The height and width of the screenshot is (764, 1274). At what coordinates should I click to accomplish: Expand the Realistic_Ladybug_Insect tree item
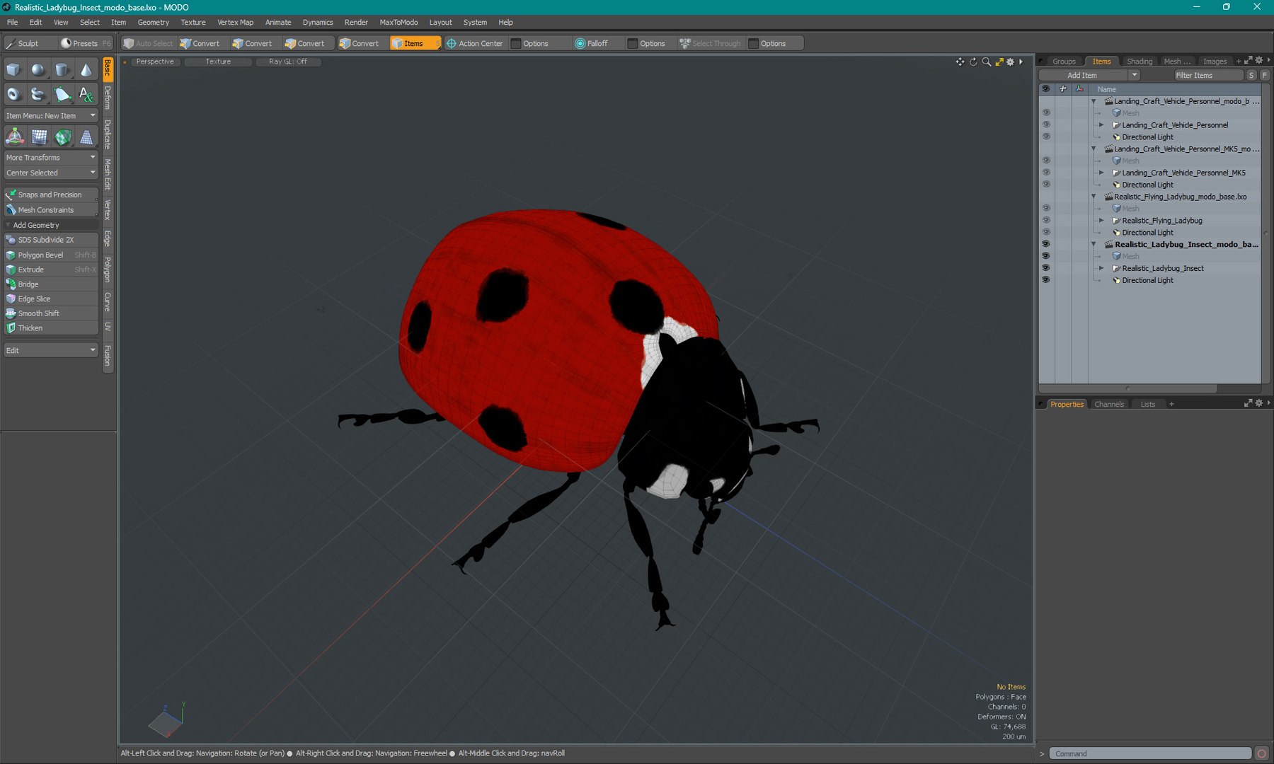(1101, 268)
